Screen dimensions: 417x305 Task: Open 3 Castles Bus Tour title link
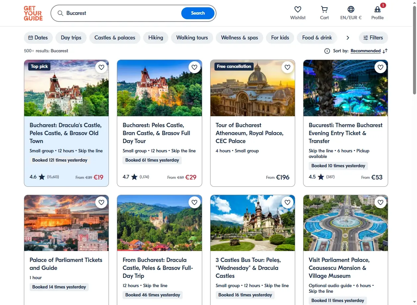[248, 268]
